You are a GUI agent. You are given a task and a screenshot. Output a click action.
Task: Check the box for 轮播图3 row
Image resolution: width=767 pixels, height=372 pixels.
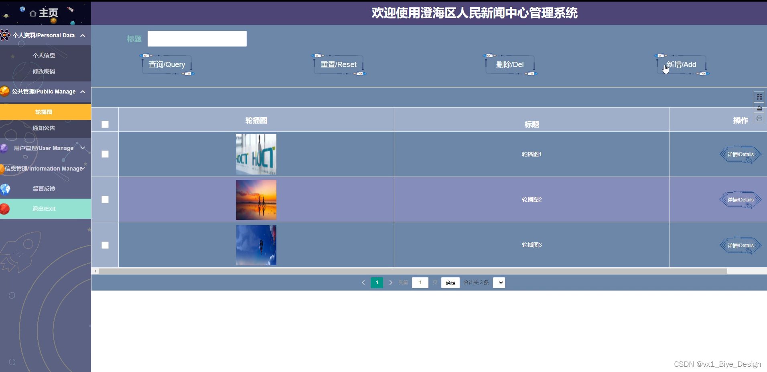tap(105, 245)
